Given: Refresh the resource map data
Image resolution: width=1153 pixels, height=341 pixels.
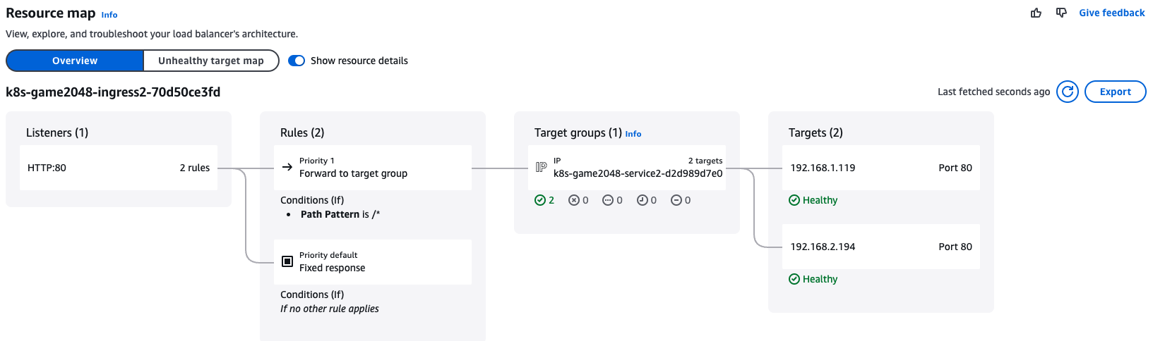Looking at the screenshot, I should 1068,92.
